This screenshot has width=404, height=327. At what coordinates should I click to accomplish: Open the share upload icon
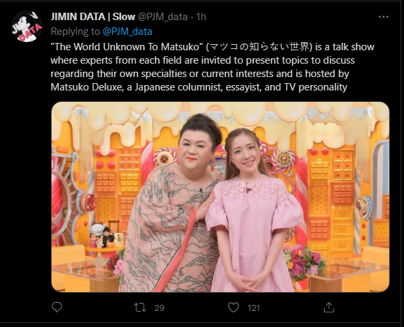[x=329, y=307]
